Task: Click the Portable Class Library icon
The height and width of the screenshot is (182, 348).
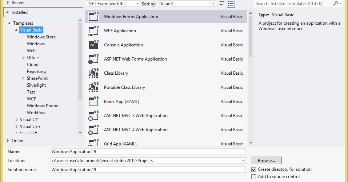Action: click(x=93, y=87)
